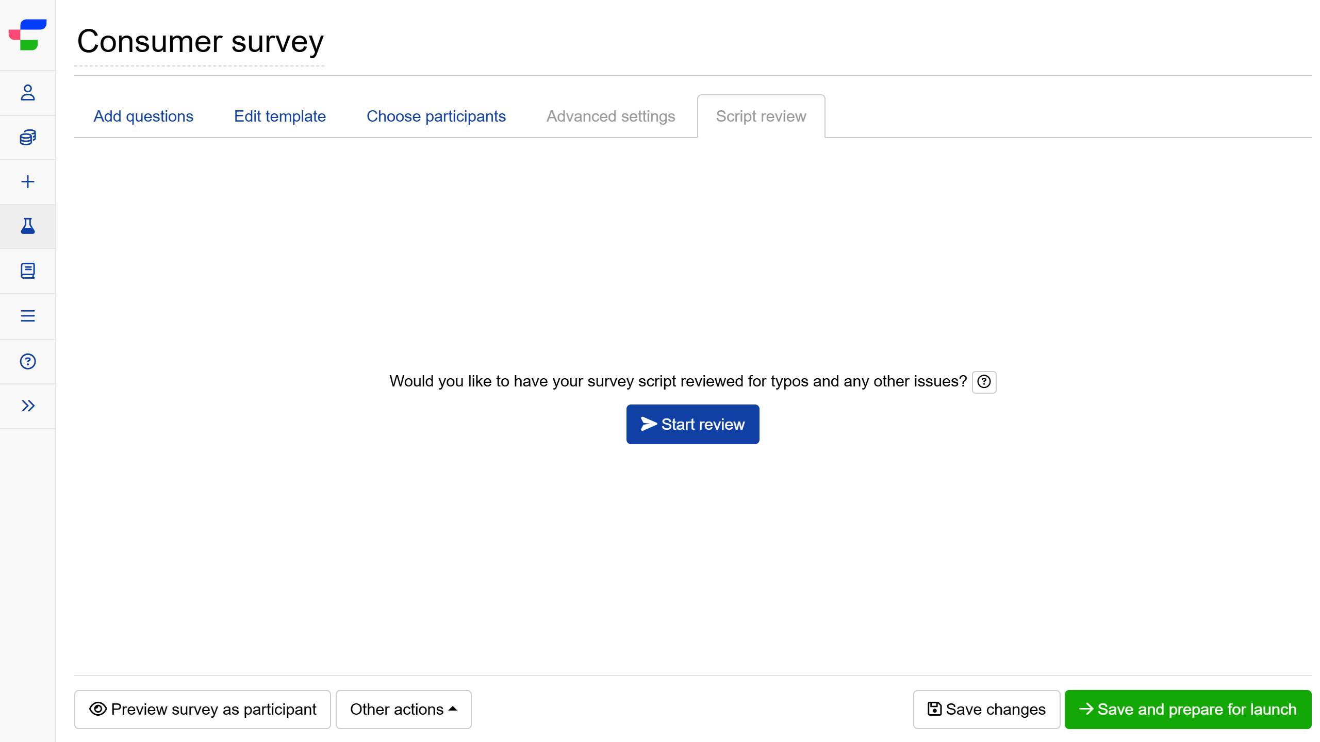
Task: Open the book documentation sidebar icon
Action: 28,271
